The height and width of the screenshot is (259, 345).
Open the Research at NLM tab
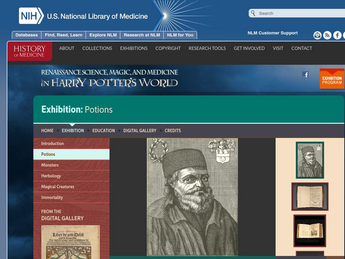[x=142, y=35]
